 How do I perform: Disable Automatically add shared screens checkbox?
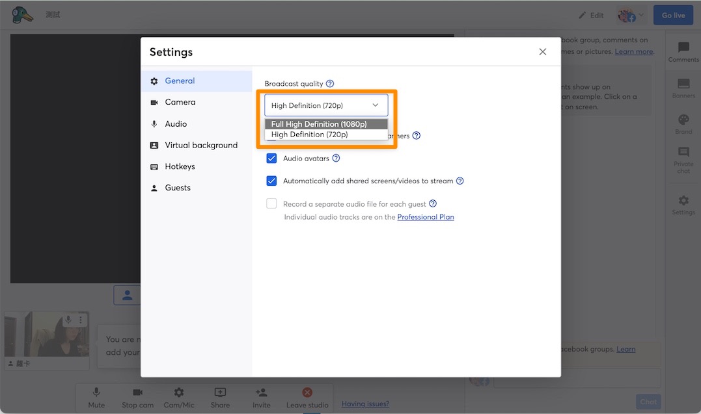271,181
